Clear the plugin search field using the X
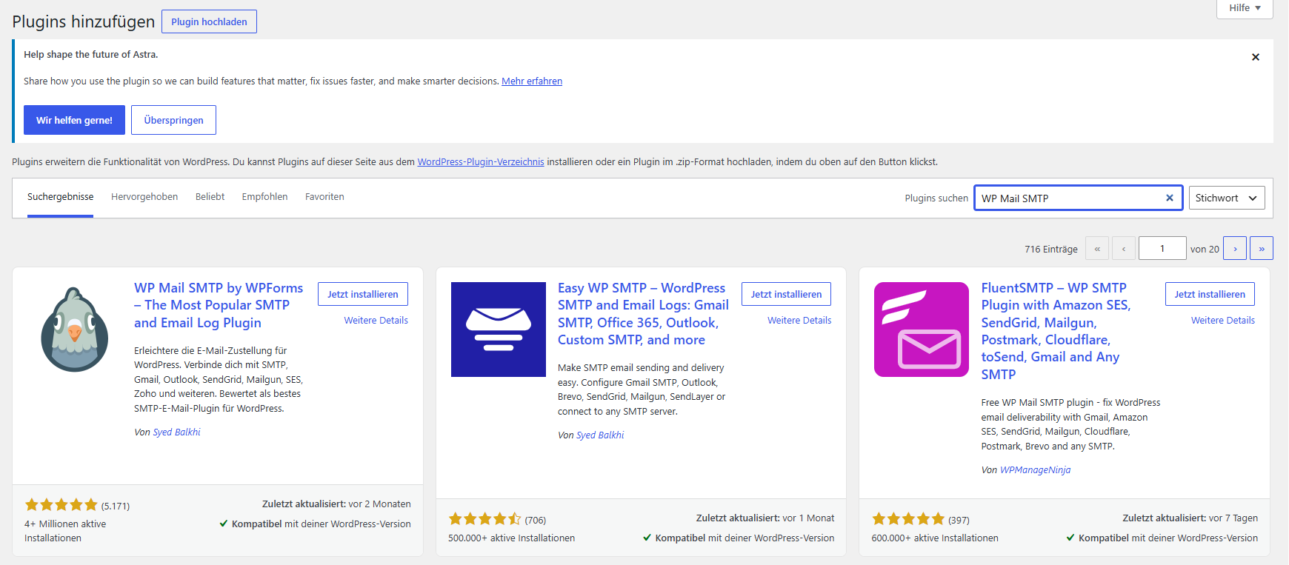 [1169, 198]
